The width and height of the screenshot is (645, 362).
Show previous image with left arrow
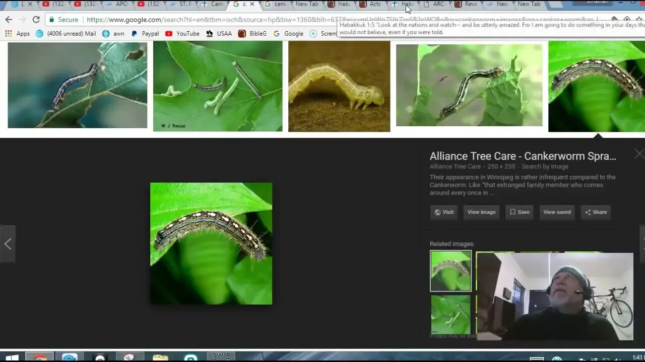(x=8, y=244)
